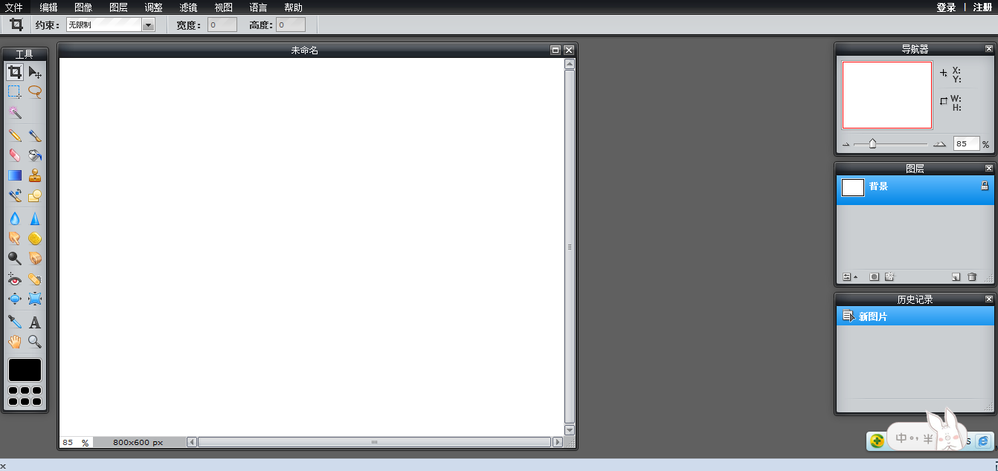Screen dimensions: 998x471
Task: Select the Clone Stamp tool
Action: point(35,175)
